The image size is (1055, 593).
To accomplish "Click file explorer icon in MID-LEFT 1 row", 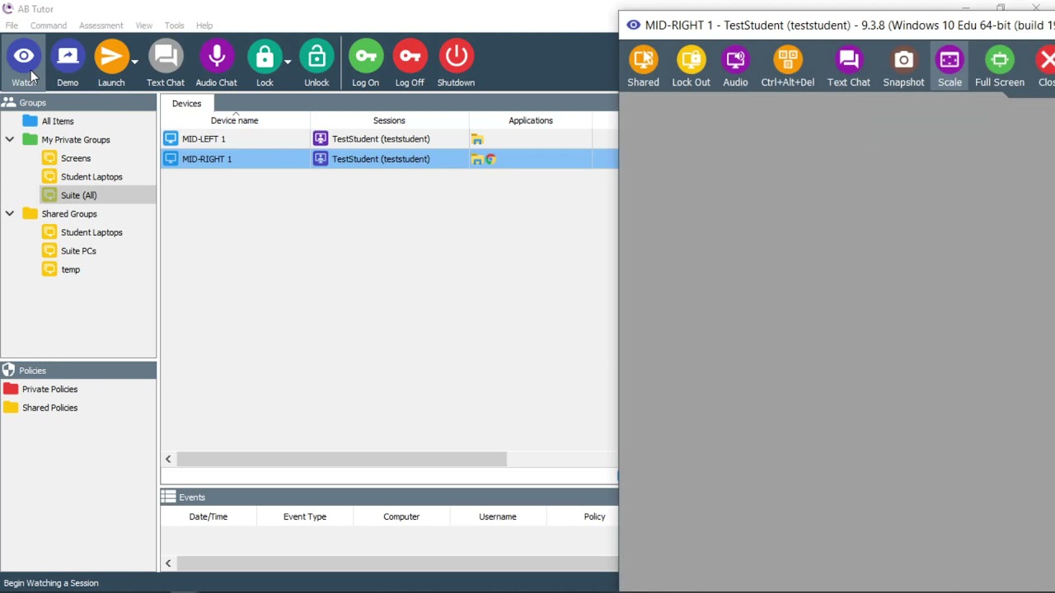I will point(477,139).
